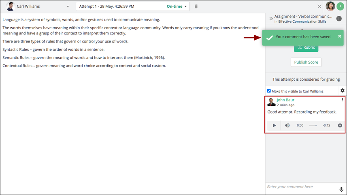This screenshot has width=347, height=195.
Task: Collapse the side panel with double chevron
Action: coord(271,19)
